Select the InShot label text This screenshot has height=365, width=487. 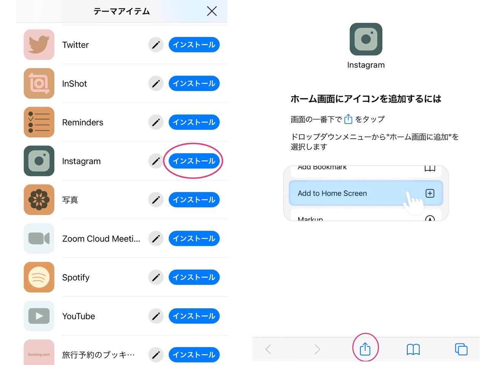coord(75,84)
